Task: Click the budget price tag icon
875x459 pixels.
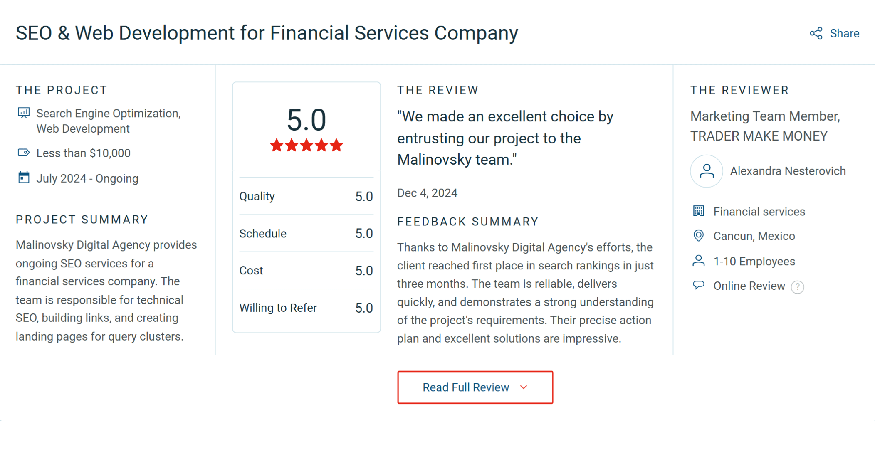Action: 24,153
